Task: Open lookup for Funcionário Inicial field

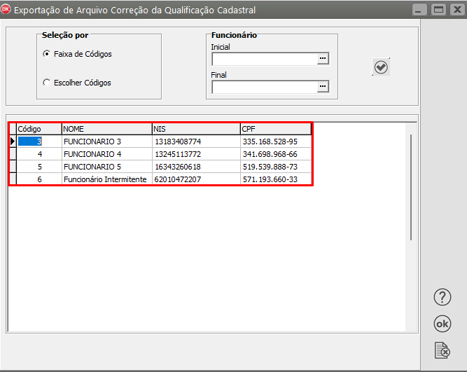Action: [322, 59]
